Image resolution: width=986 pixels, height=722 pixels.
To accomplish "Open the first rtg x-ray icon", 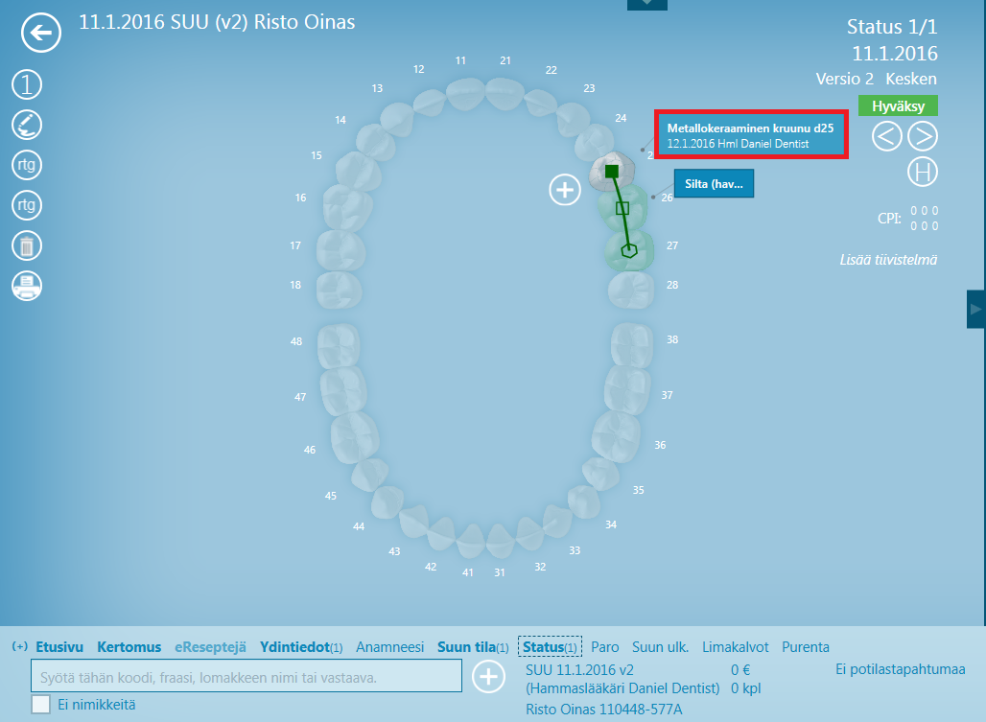I will [x=27, y=165].
